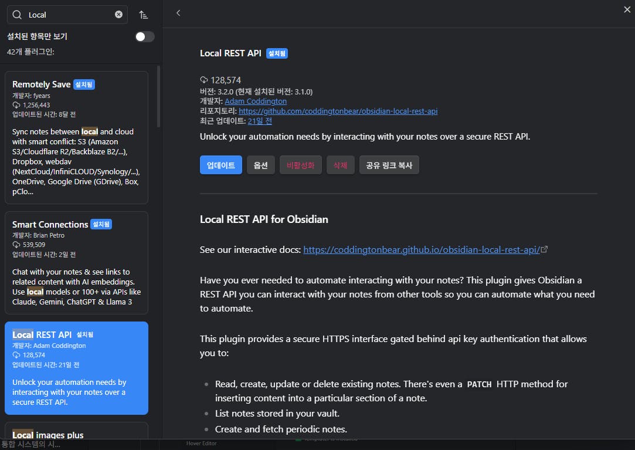The image size is (635, 450).
Task: Close the community plugins dialog
Action: pos(627,9)
